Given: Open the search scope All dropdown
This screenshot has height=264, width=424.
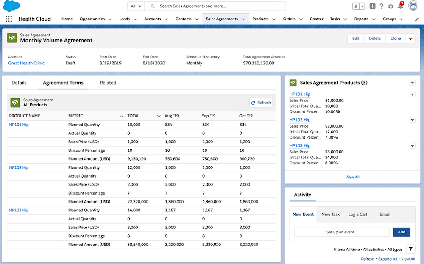Looking at the screenshot, I should tap(136, 6).
